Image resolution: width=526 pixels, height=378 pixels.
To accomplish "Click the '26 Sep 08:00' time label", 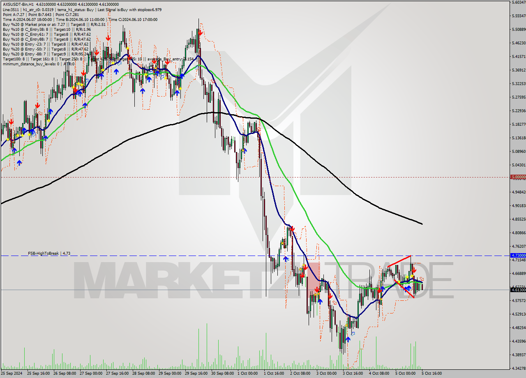I will [x=65, y=373].
